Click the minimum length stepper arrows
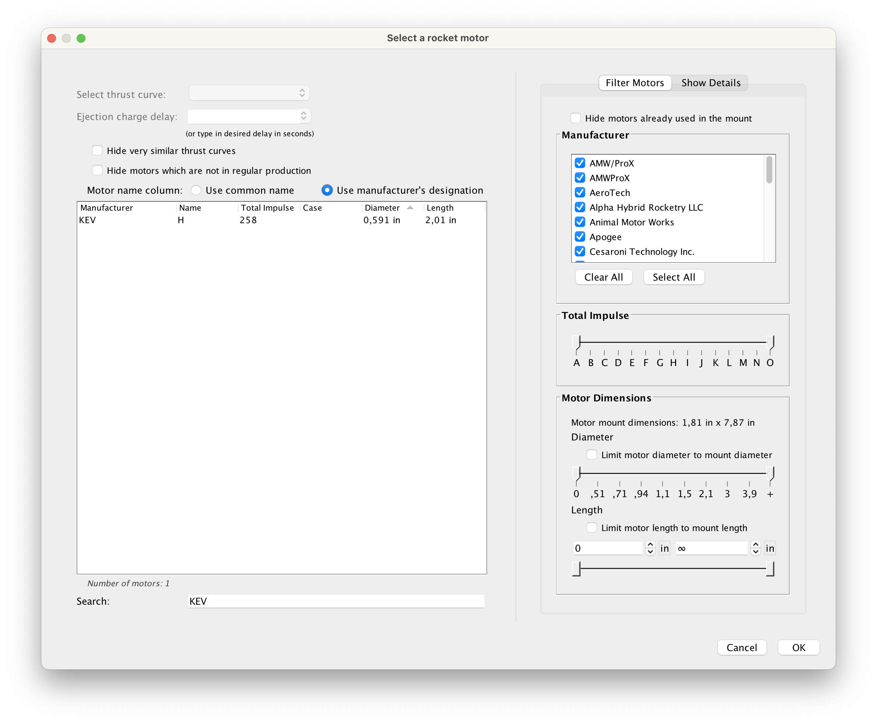Viewport: 877px width, 724px height. pyautogui.click(x=650, y=548)
